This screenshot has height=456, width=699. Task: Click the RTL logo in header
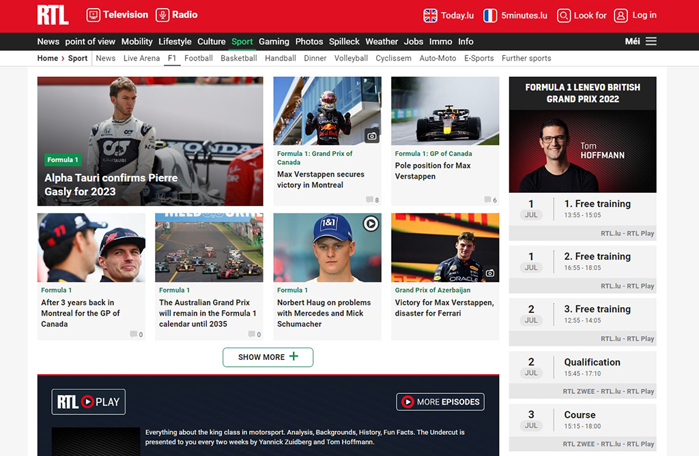(53, 15)
